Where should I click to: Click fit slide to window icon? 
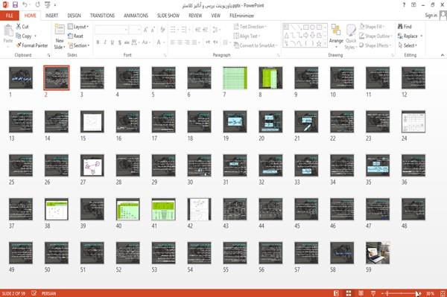(x=443, y=293)
